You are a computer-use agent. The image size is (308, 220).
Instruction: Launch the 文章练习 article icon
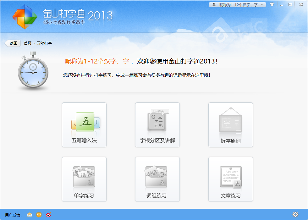click(x=230, y=177)
